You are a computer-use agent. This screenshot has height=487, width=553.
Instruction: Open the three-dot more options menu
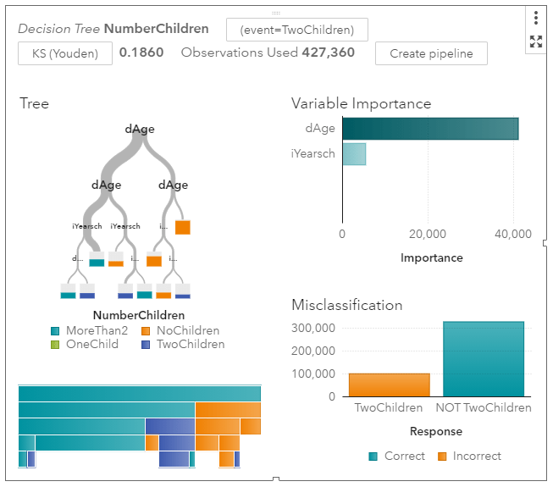tap(536, 18)
